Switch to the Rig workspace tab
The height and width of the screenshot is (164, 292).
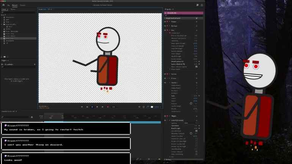tap(8, 5)
